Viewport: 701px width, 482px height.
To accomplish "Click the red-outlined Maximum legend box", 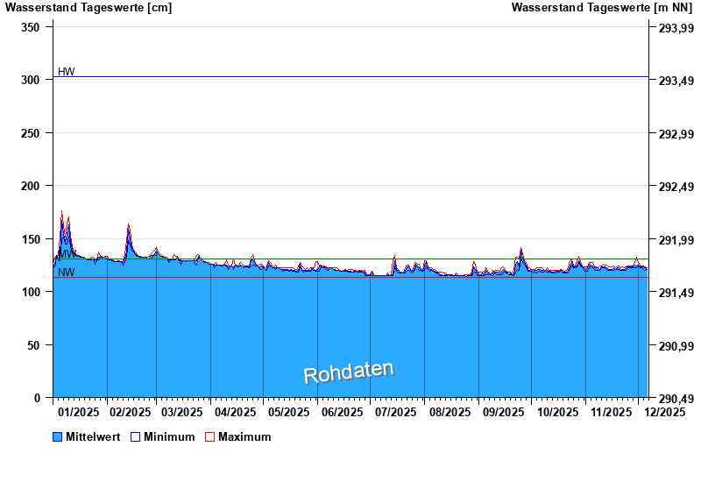I will [209, 437].
